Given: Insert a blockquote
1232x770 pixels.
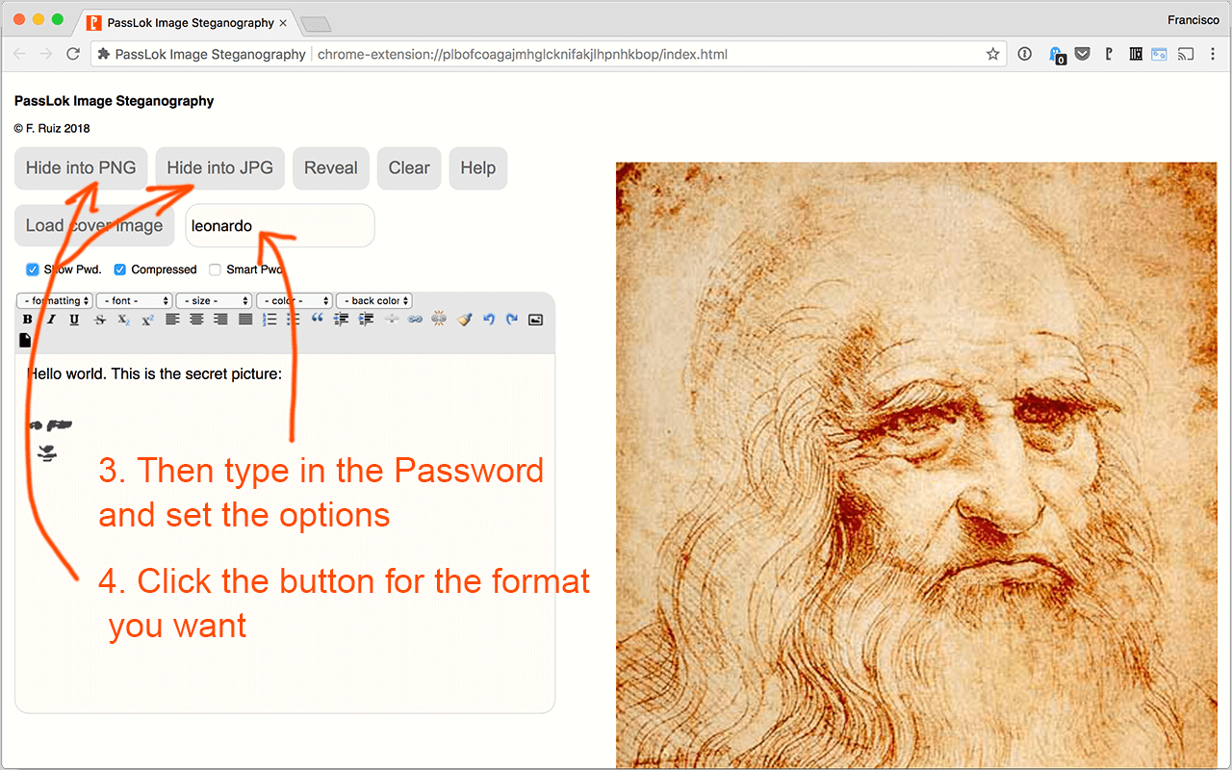Looking at the screenshot, I should [x=318, y=320].
